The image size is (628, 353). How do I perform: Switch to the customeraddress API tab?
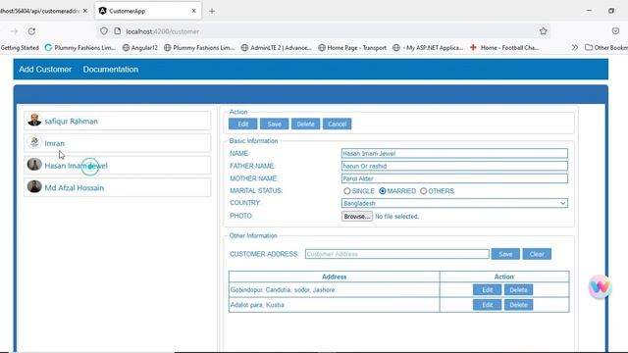(x=44, y=11)
